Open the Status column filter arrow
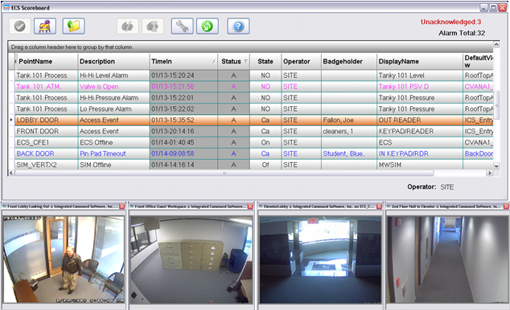 (x=246, y=61)
